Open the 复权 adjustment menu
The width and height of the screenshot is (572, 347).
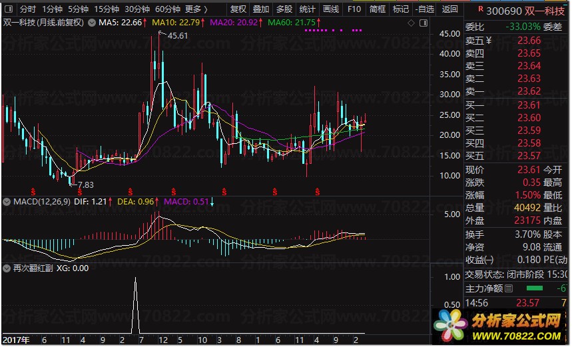click(x=238, y=9)
